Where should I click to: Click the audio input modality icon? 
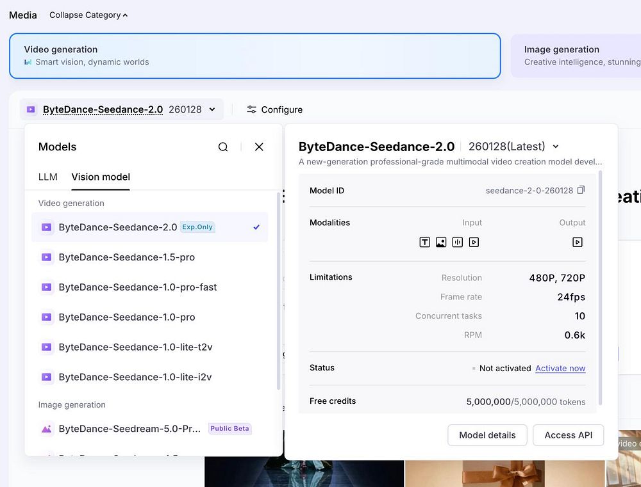(x=458, y=242)
